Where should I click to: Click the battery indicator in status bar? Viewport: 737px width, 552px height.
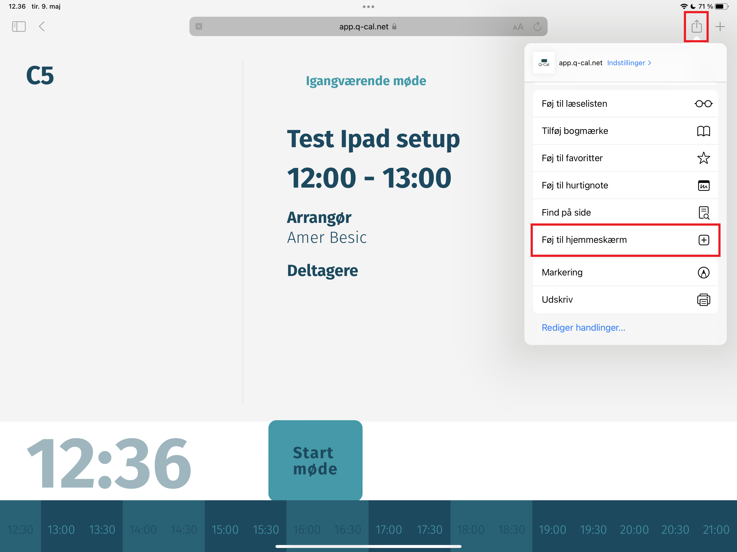(x=722, y=6)
